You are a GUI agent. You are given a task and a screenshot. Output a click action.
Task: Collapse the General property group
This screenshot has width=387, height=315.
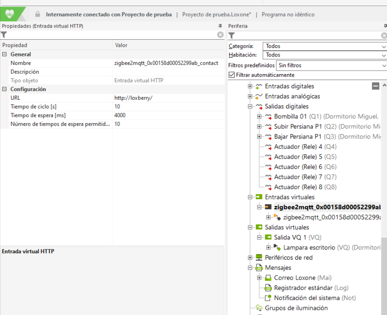[x=5, y=54]
